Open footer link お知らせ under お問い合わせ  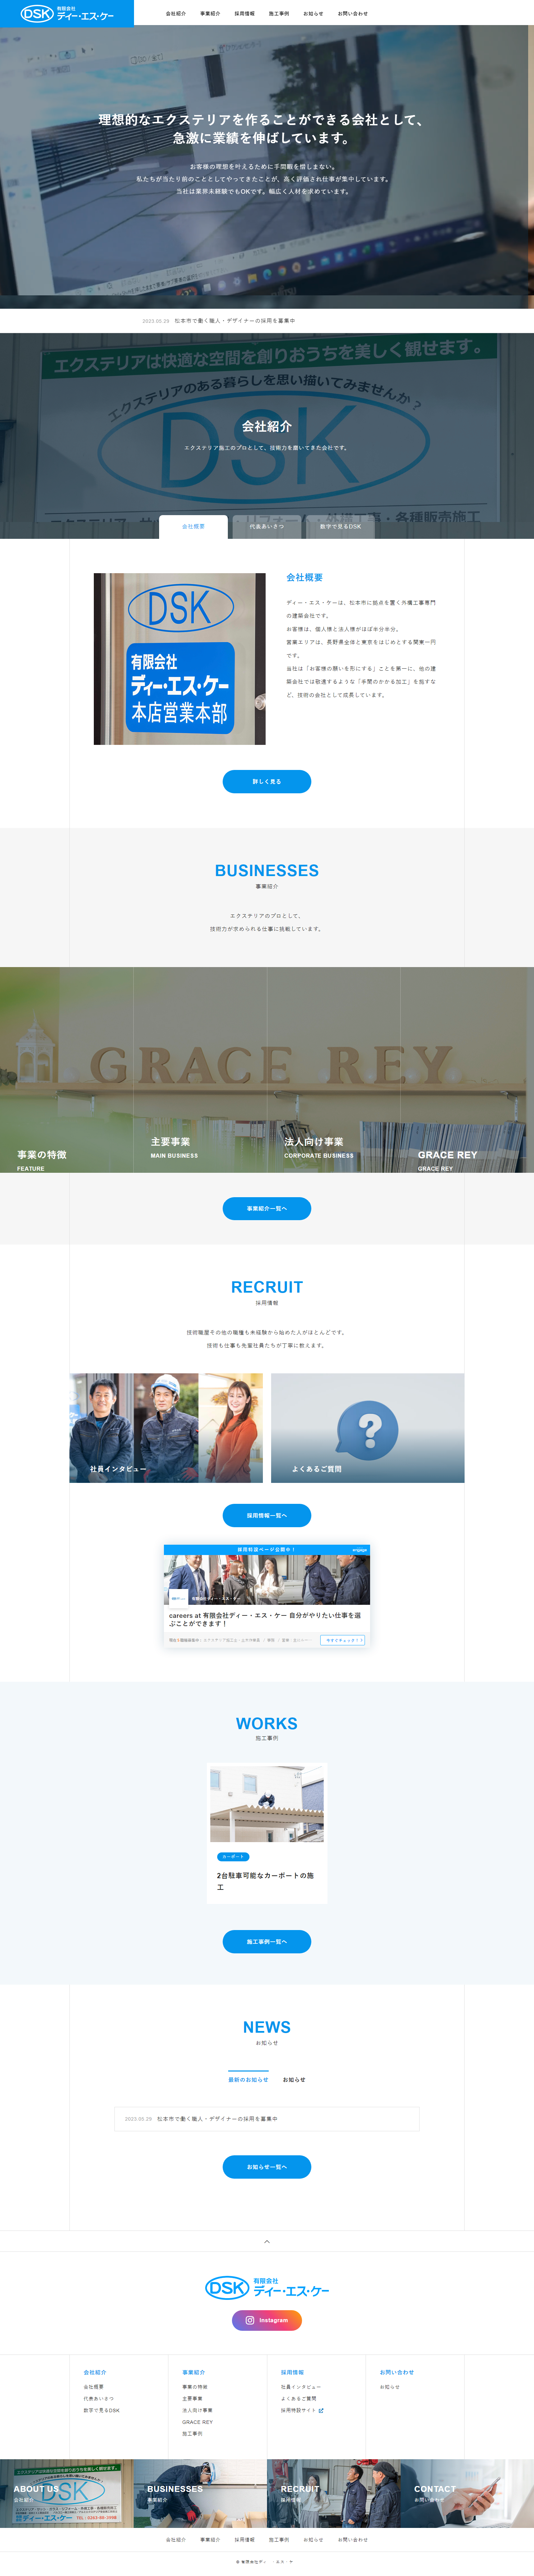(390, 2387)
